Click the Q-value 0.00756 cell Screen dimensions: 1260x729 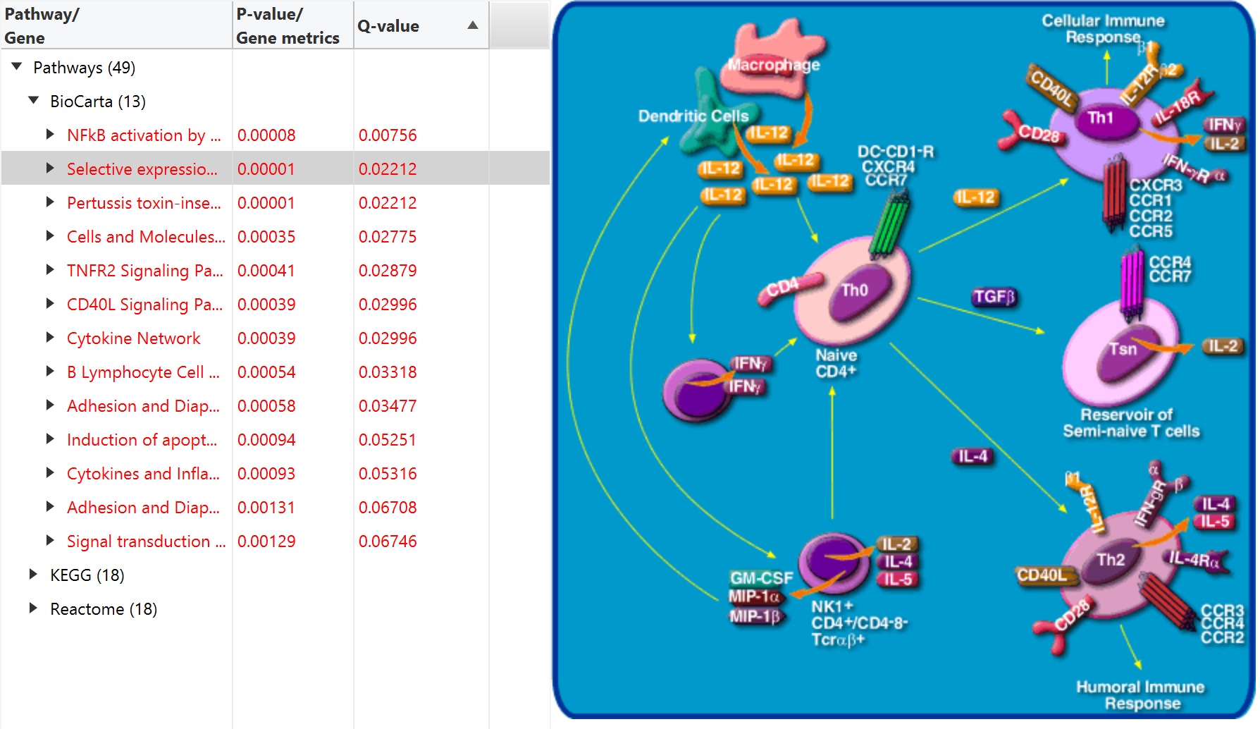388,135
